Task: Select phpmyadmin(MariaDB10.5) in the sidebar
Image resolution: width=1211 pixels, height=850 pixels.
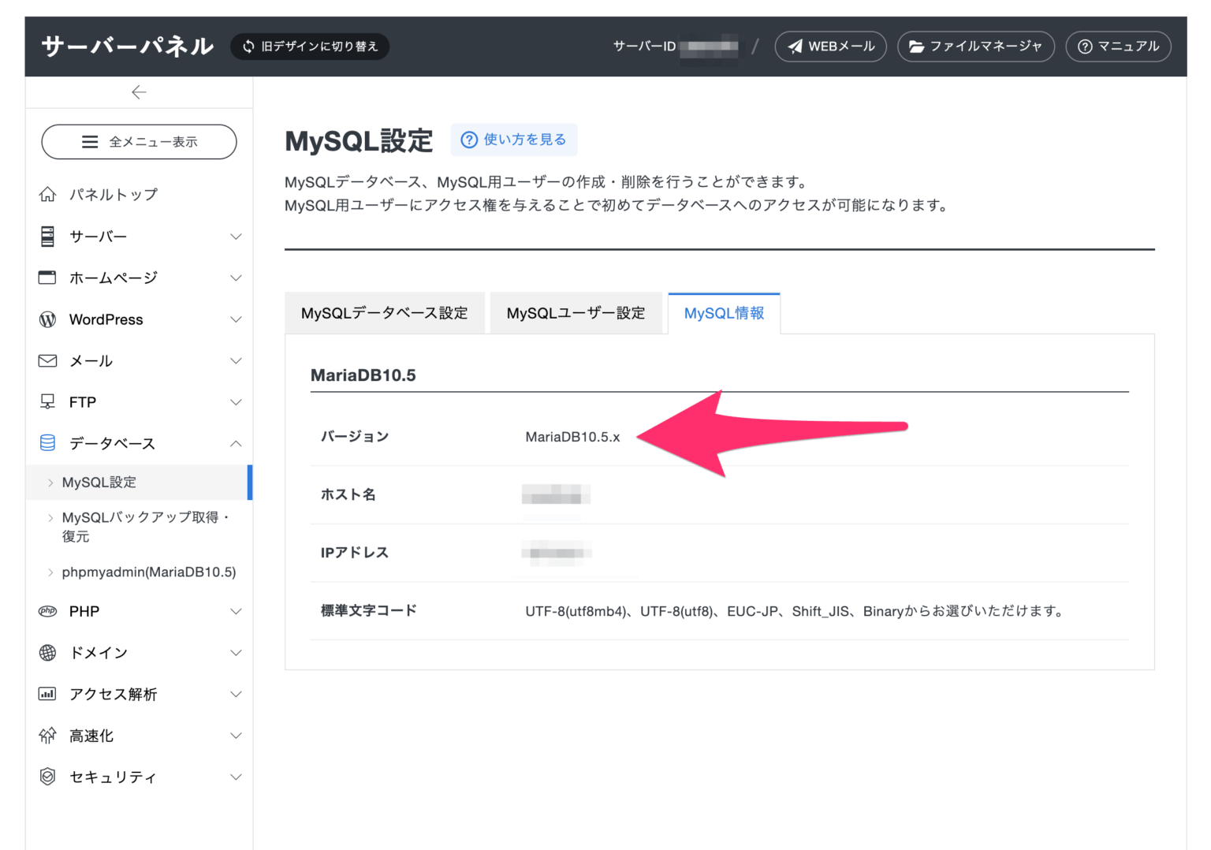Action: coord(148,572)
